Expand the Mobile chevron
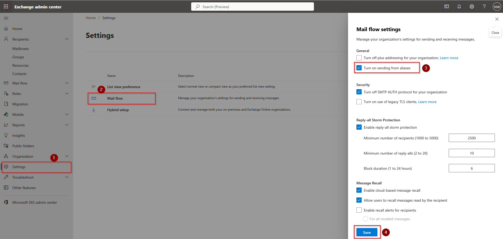The width and height of the screenshot is (503, 239). 67,114
